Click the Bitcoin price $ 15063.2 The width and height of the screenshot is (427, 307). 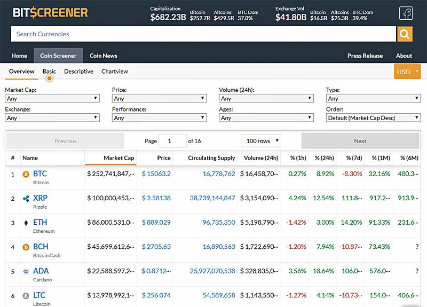[x=156, y=174]
